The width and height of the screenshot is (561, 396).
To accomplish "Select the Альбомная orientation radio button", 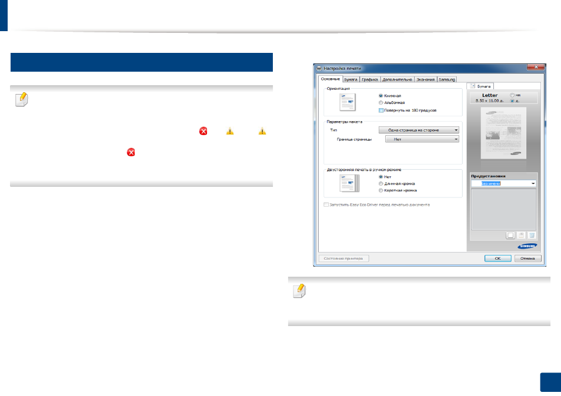I will click(x=381, y=103).
